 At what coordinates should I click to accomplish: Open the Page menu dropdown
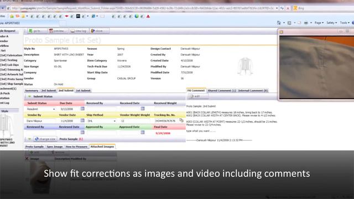tap(319, 23)
